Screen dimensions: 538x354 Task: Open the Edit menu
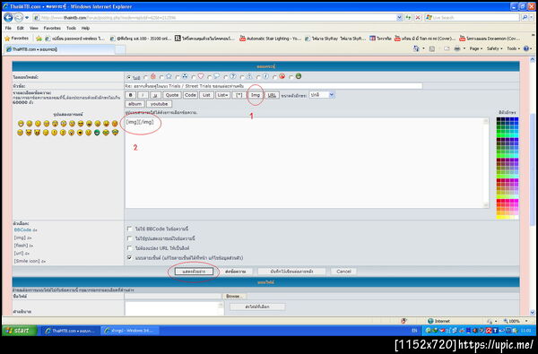pos(21,28)
